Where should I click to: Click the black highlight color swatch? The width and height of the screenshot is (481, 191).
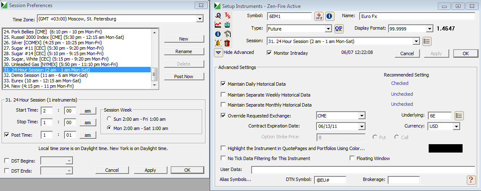[x=445, y=148]
